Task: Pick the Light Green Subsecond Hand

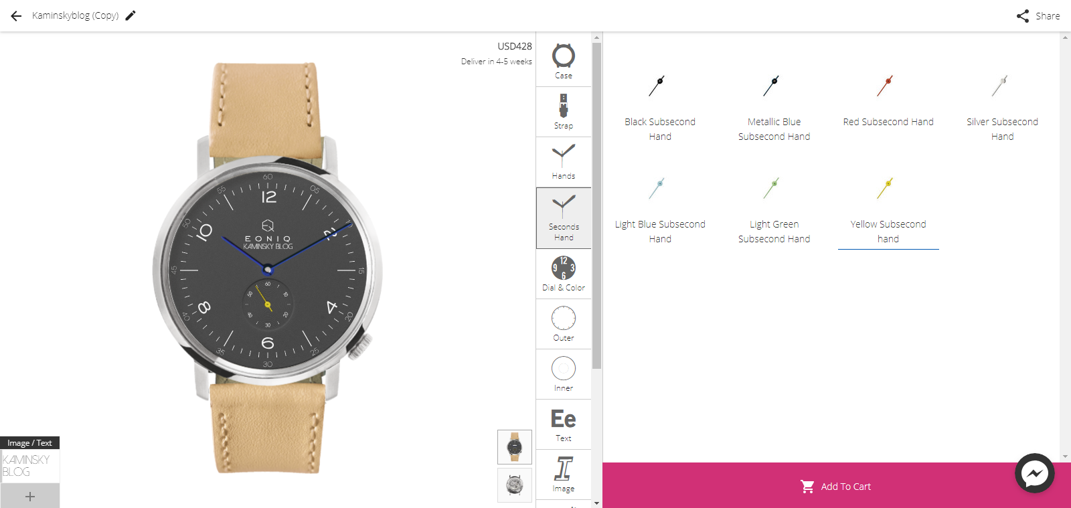Action: (x=774, y=210)
